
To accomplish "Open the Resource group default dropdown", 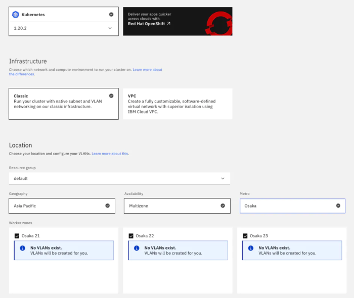I will point(119,178).
